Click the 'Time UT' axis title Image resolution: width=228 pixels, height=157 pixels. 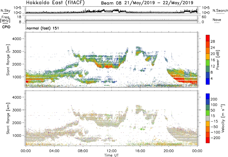tap(111, 155)
